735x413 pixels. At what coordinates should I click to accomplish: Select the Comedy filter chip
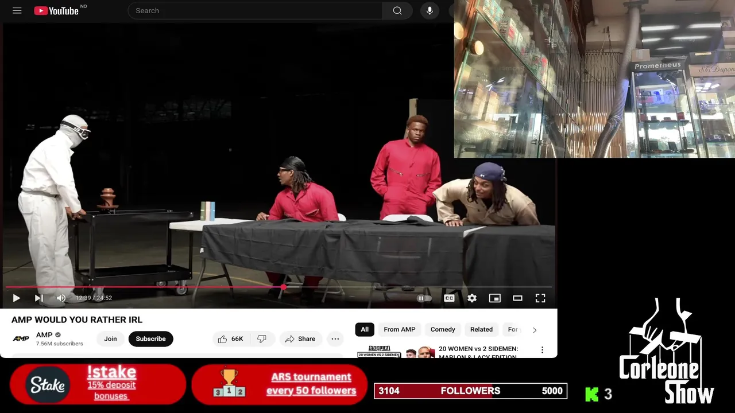(x=443, y=329)
